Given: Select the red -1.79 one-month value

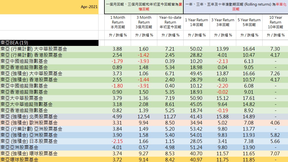Looking at the screenshot, I should (x=117, y=61).
